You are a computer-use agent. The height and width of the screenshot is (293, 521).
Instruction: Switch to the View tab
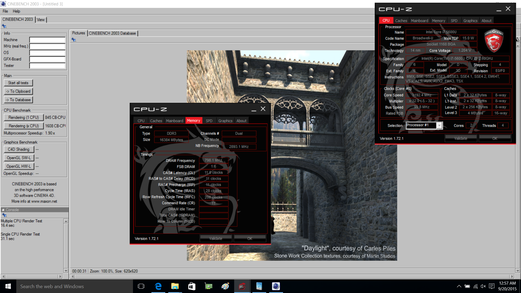pyautogui.click(x=41, y=20)
